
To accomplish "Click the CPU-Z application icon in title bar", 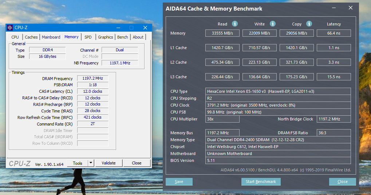I will tap(10, 28).
